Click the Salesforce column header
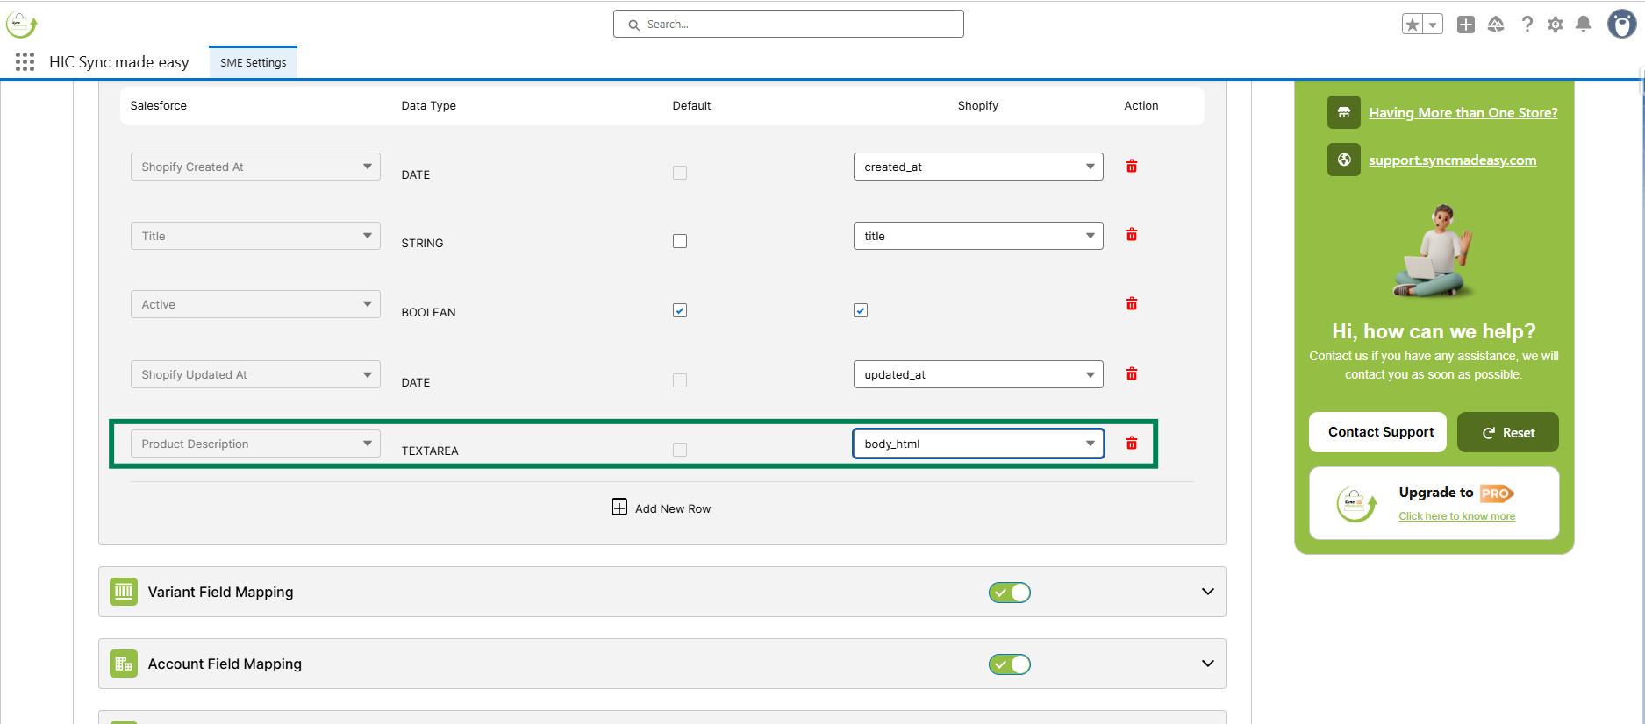This screenshot has width=1645, height=724. click(159, 105)
